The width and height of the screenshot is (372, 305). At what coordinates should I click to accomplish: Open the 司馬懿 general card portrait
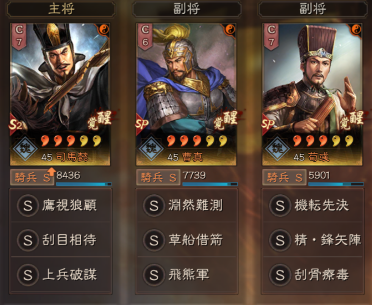[x=60, y=94]
